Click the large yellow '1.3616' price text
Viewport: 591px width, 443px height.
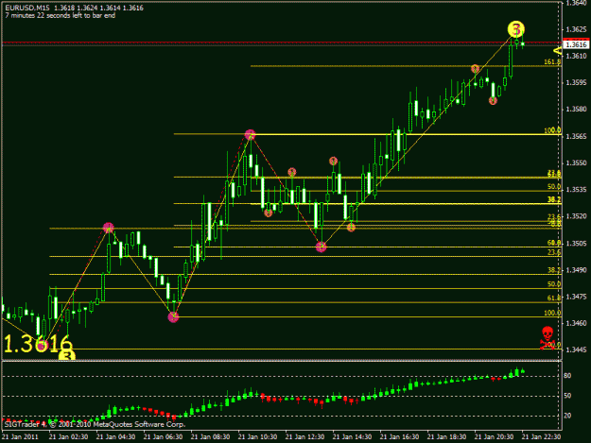point(38,344)
